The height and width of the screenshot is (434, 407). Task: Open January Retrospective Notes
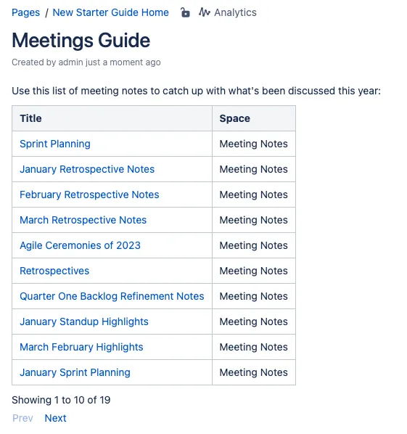[x=87, y=169]
